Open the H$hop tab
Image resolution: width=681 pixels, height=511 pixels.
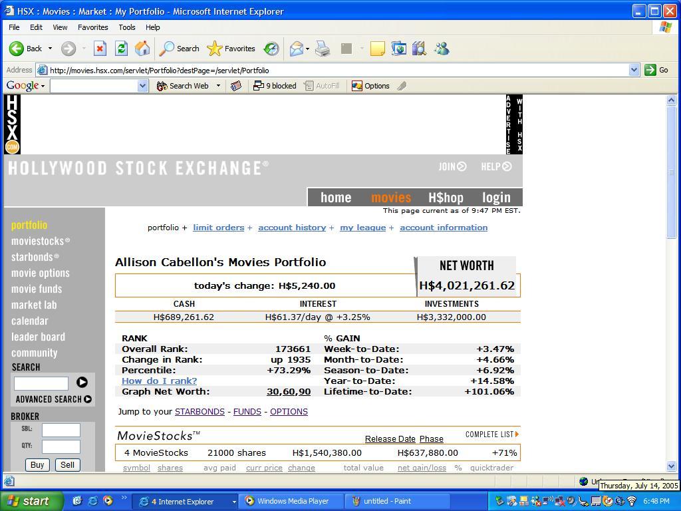point(446,197)
